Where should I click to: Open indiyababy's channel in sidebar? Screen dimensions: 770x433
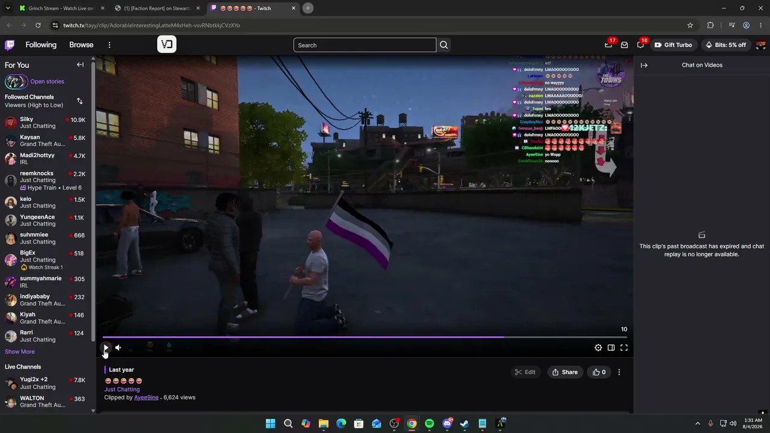45,299
